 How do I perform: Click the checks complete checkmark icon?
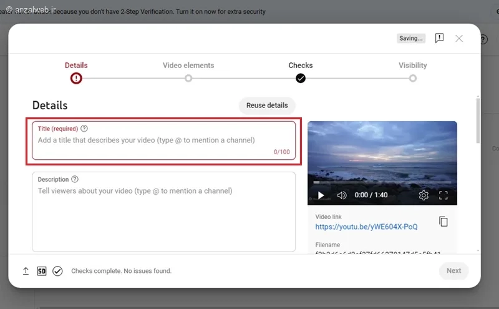[x=57, y=271]
